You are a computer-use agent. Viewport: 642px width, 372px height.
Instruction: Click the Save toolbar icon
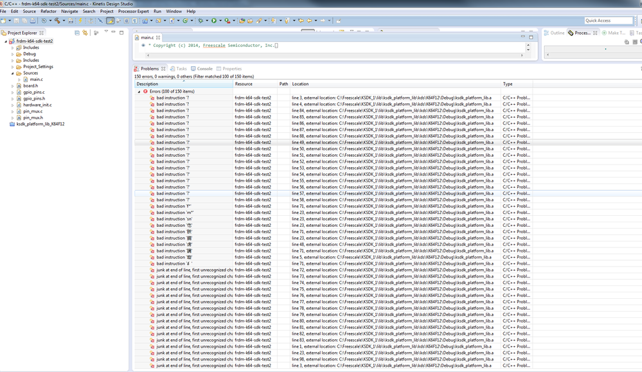coord(16,21)
